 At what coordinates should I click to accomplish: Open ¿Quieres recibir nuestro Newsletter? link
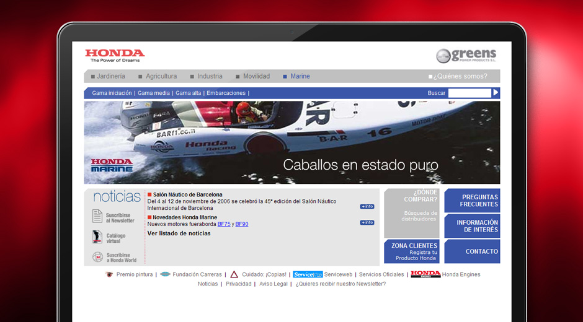click(x=340, y=284)
